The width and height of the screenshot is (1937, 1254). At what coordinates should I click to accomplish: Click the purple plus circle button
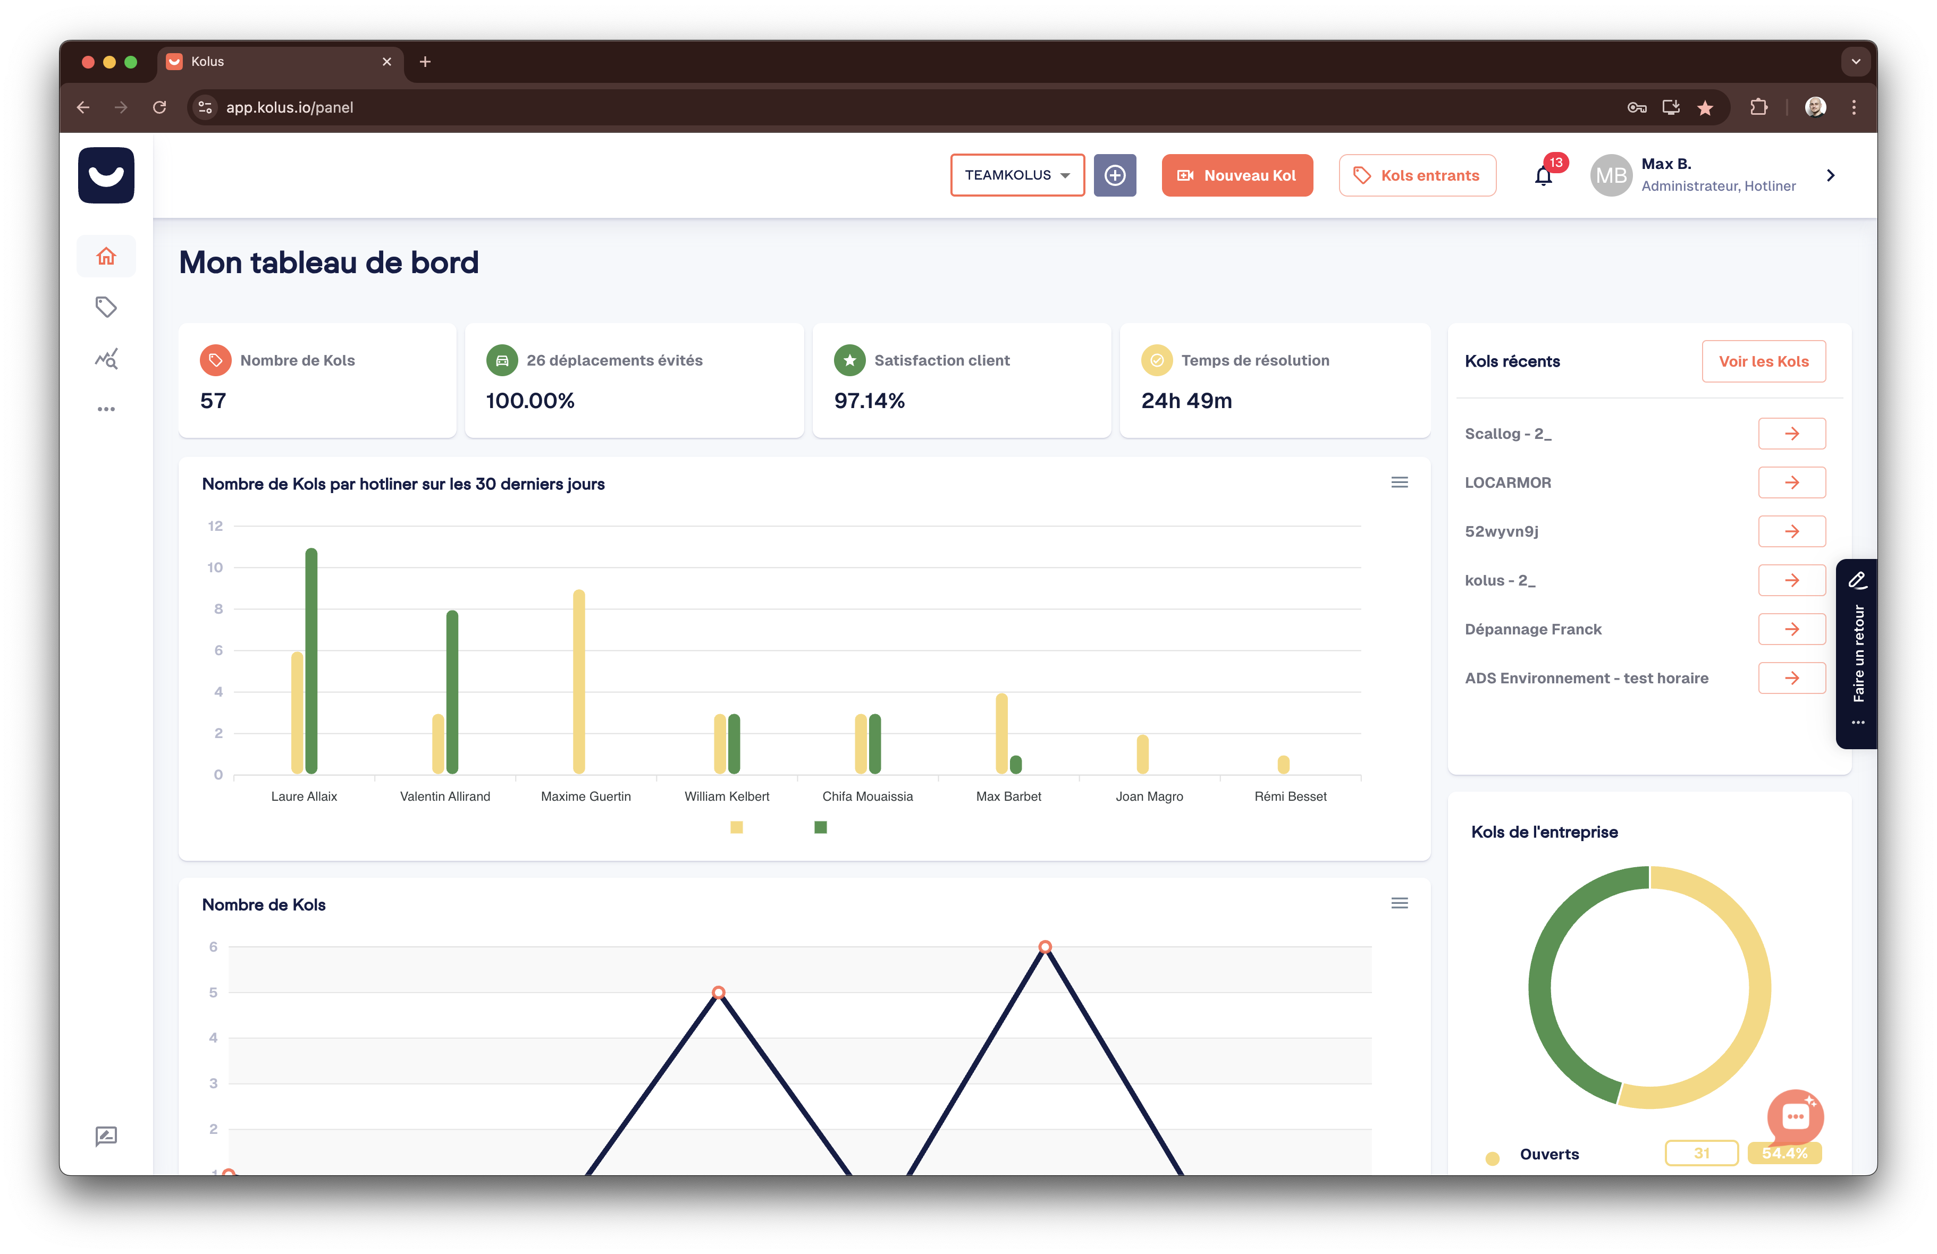coord(1114,176)
